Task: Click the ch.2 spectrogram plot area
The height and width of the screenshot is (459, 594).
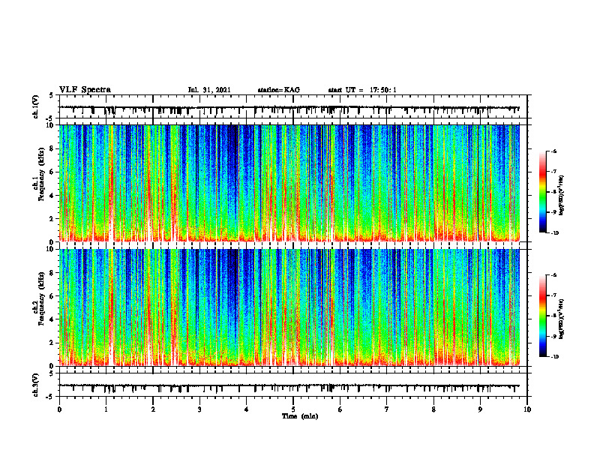Action: pyautogui.click(x=289, y=307)
